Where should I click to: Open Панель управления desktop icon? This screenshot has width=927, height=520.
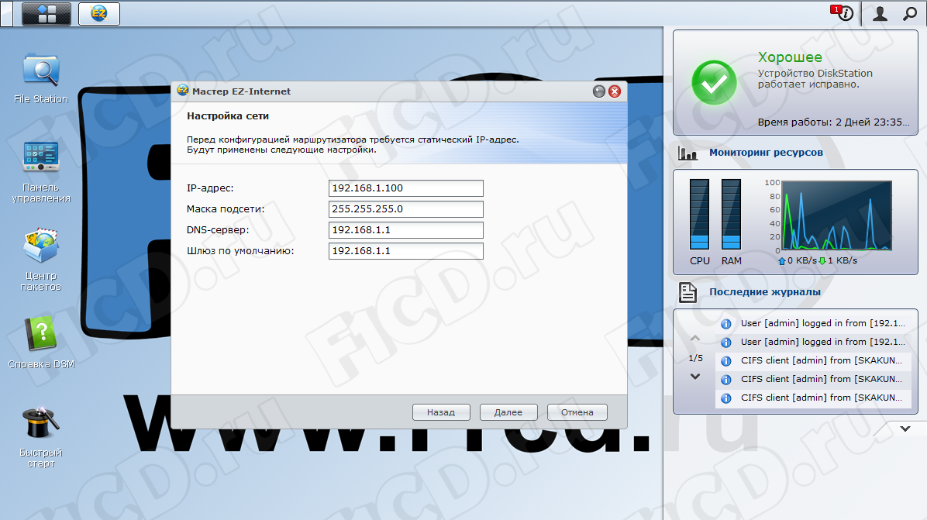(x=41, y=172)
